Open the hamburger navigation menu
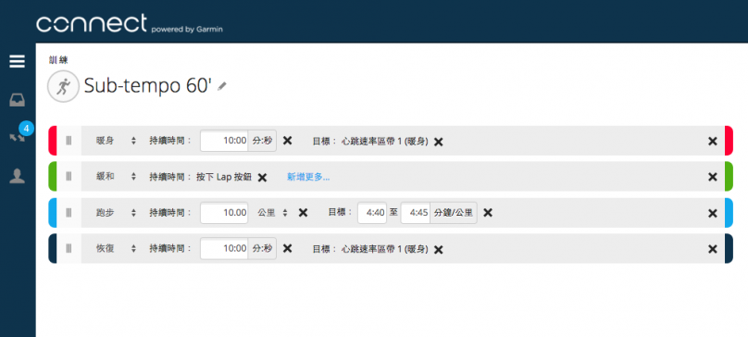This screenshot has width=748, height=337. click(x=18, y=61)
